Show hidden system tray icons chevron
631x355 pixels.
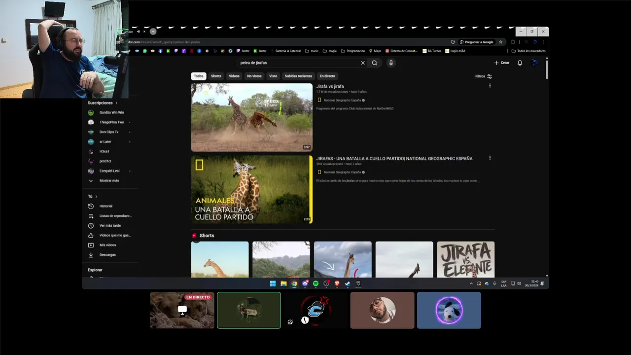click(471, 284)
